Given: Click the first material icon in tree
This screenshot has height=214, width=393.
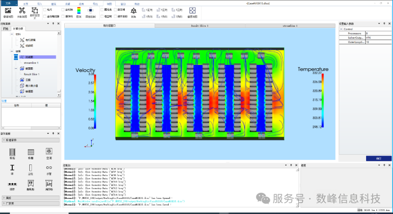Looking at the screenshot, I should click(x=22, y=40).
